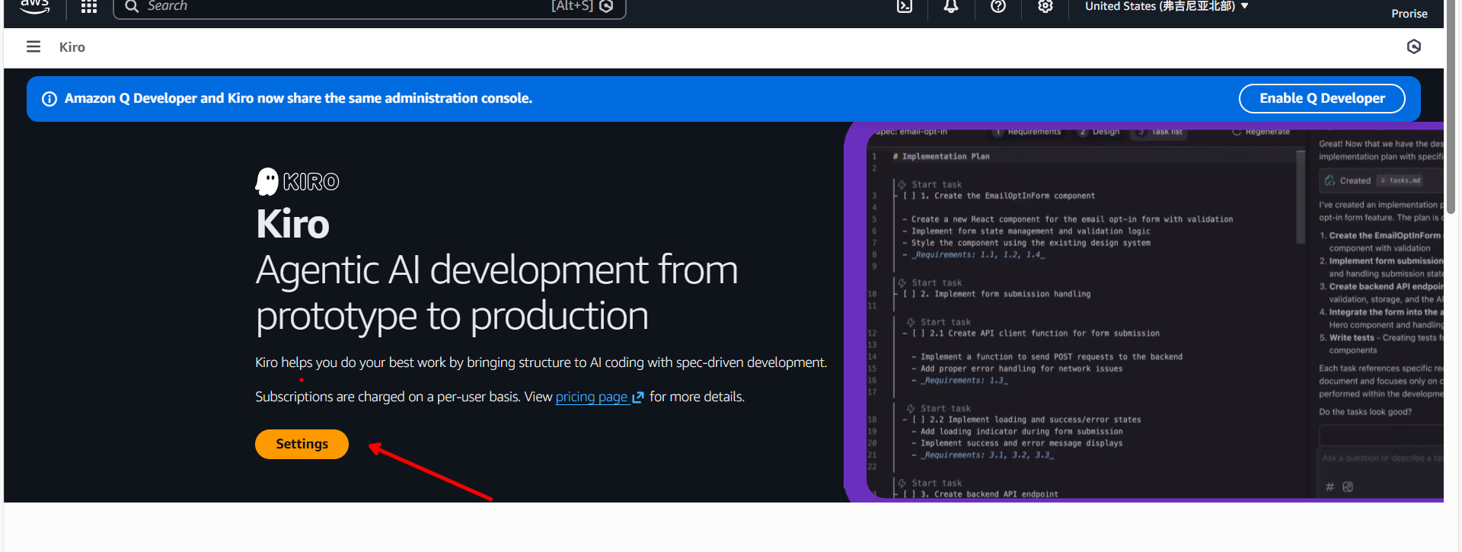Open the notifications bell

951,7
